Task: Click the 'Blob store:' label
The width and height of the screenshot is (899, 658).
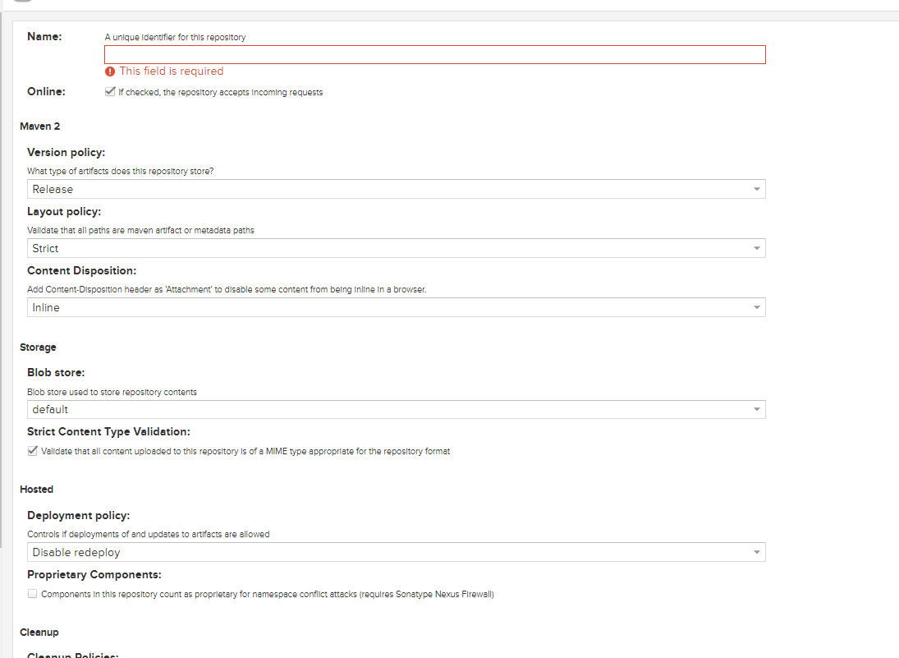Action: point(56,373)
